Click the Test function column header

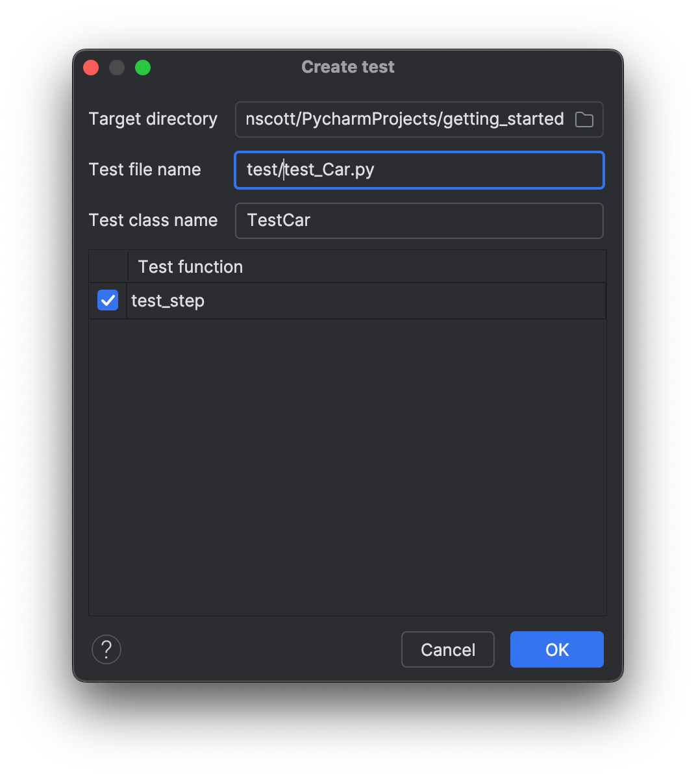point(190,266)
